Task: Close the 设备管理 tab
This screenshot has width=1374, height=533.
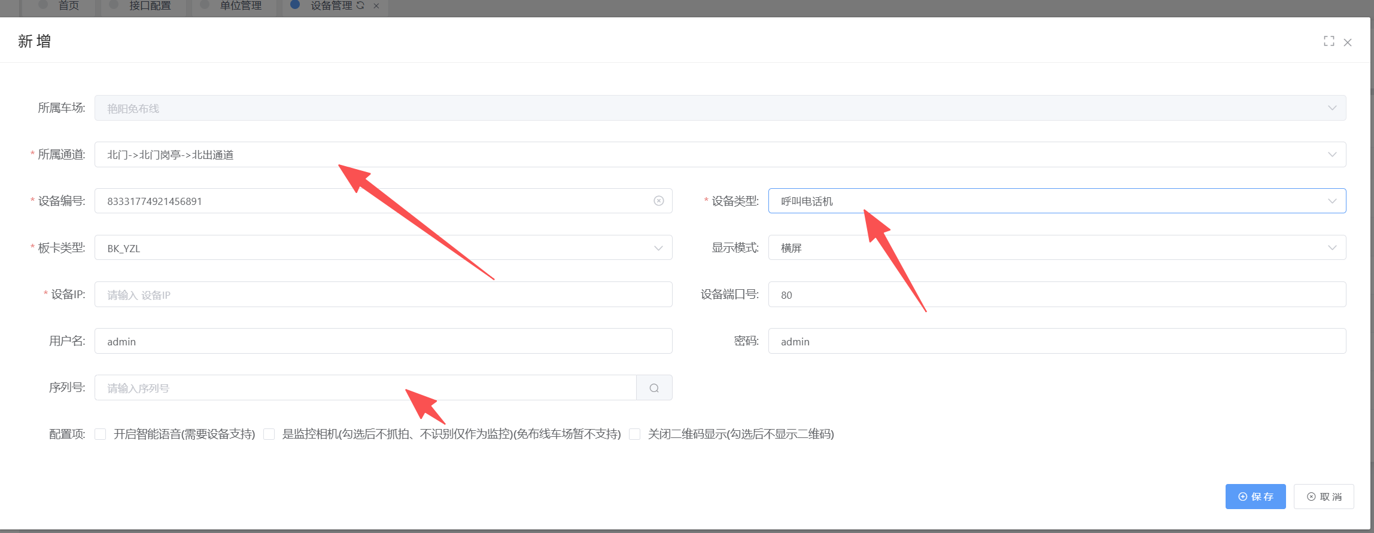Action: point(376,6)
